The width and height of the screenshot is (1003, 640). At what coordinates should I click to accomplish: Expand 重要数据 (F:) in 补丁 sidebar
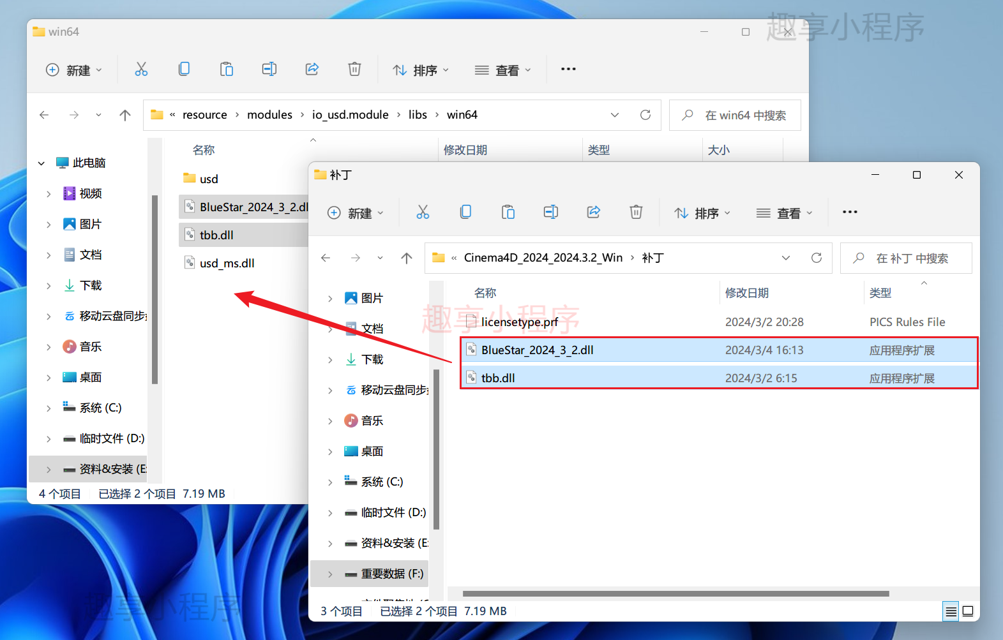[330, 574]
